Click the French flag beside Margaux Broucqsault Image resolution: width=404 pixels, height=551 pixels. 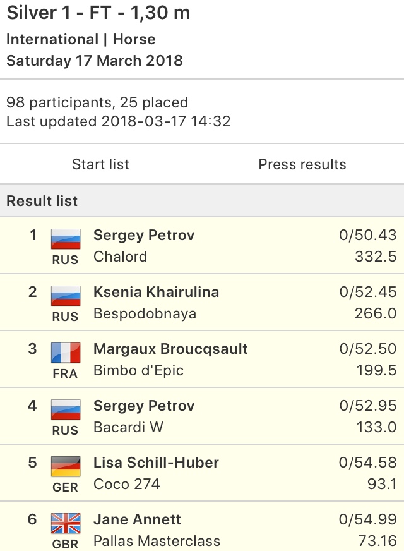[66, 353]
